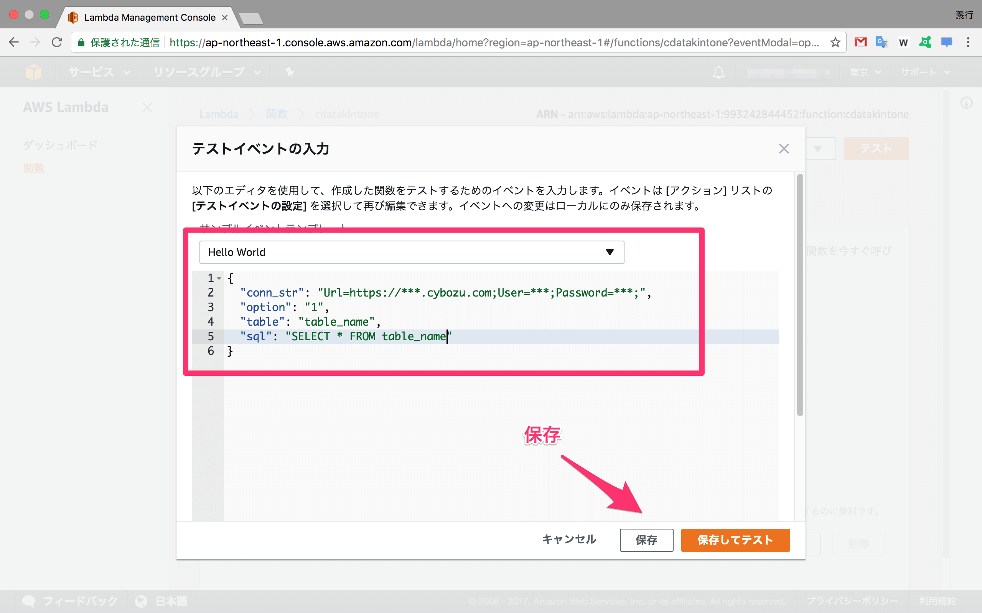Click the 保存してテスト button
The width and height of the screenshot is (982, 613).
[735, 540]
